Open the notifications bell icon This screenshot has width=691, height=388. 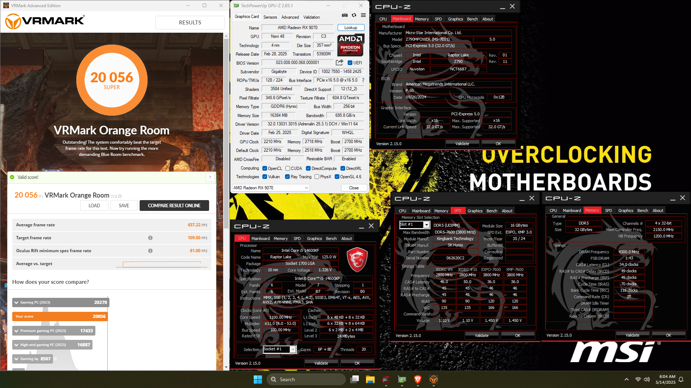681,379
